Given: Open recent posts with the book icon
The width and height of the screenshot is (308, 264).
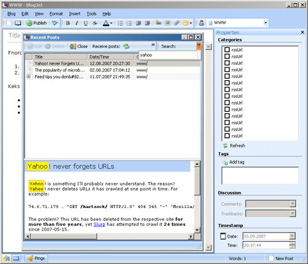Looking at the screenshot, I should click(18, 23).
